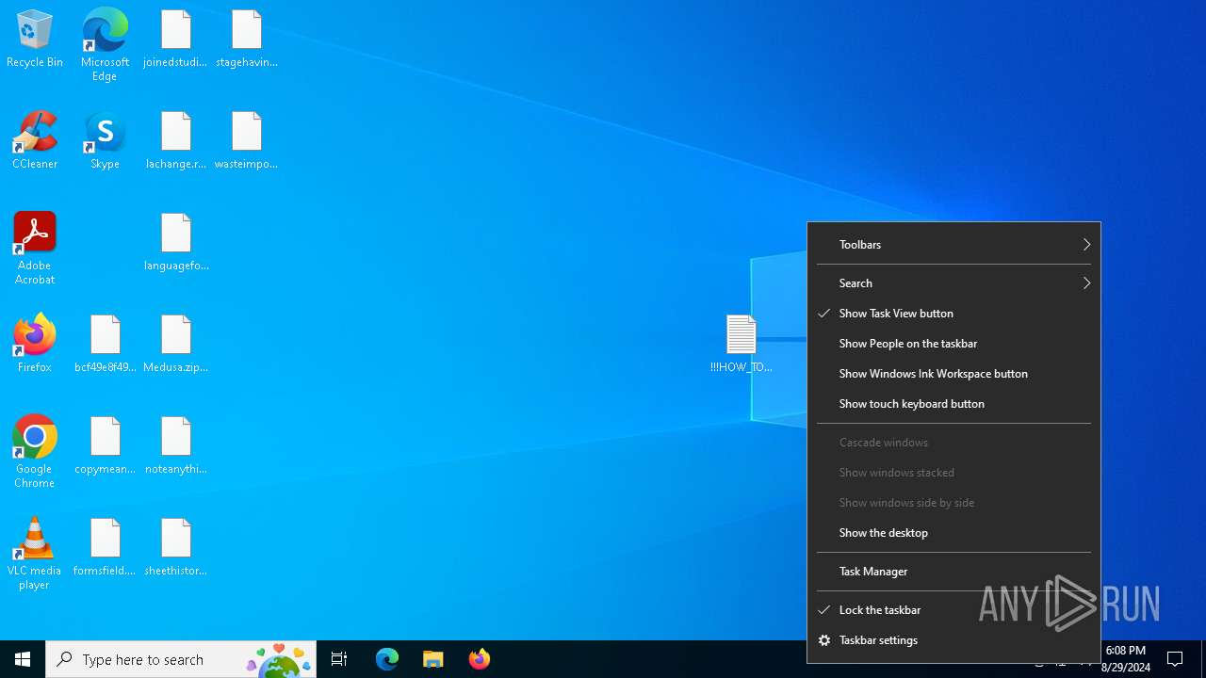This screenshot has width=1206, height=678.
Task: Expand the Search submenu
Action: 953,283
